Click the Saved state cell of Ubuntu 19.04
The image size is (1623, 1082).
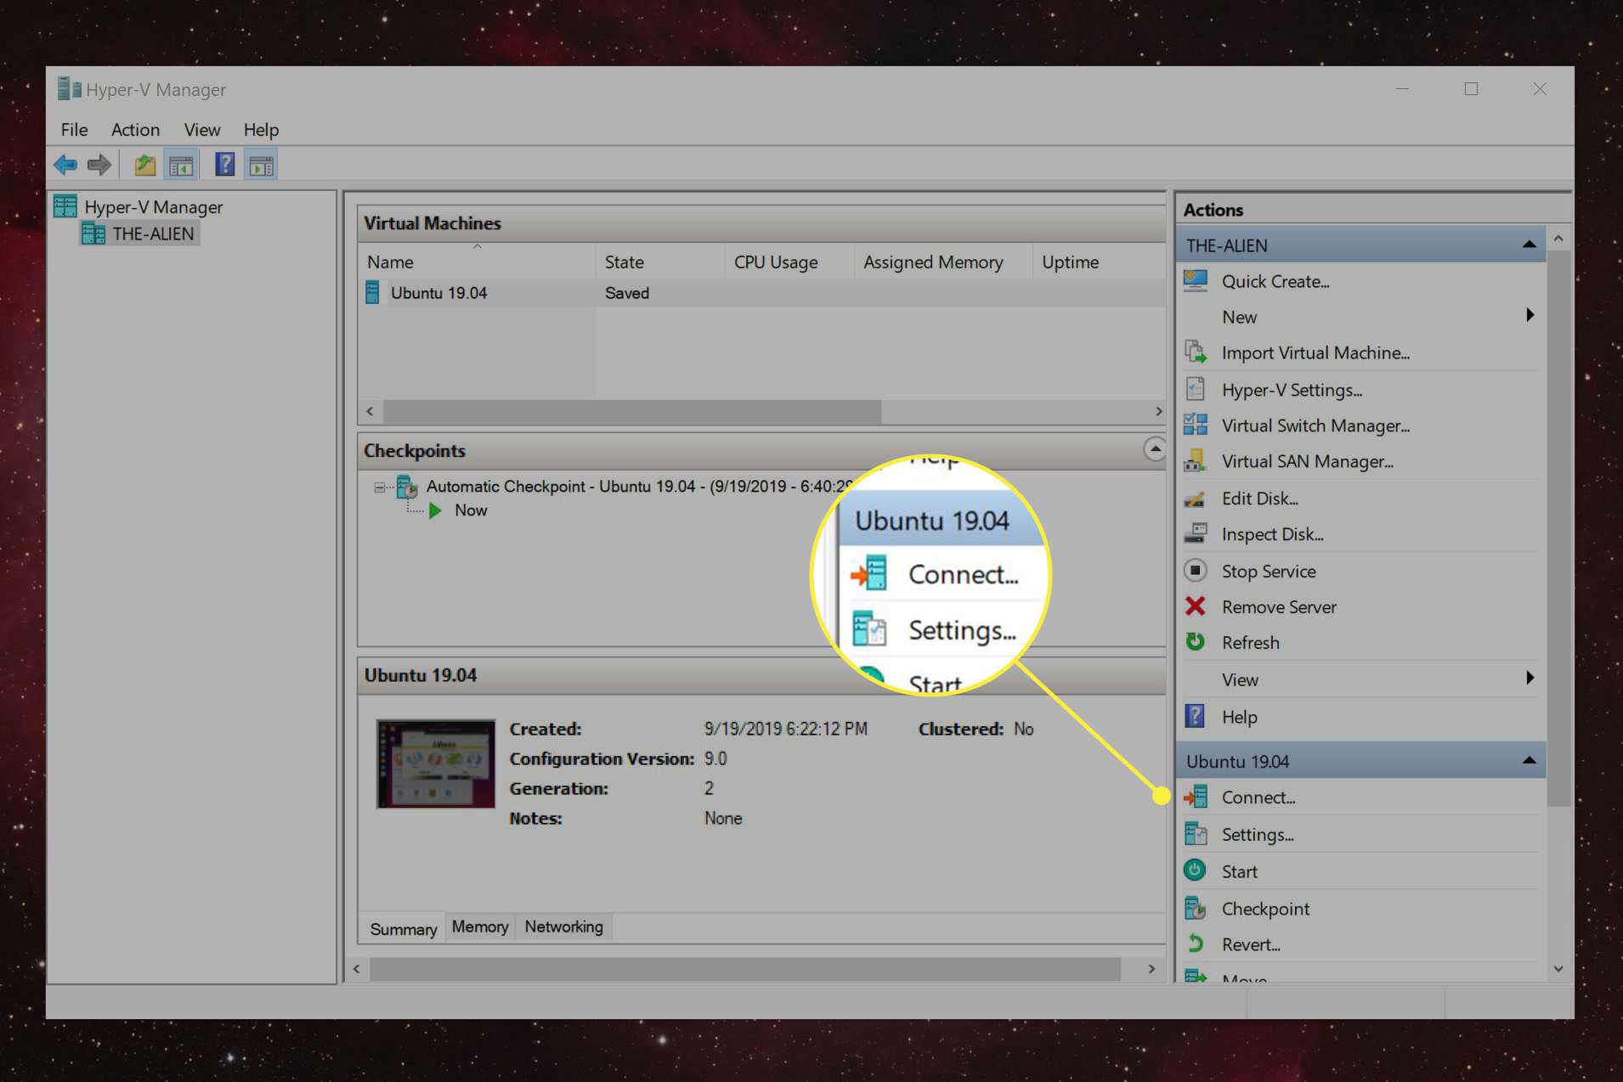tap(627, 293)
